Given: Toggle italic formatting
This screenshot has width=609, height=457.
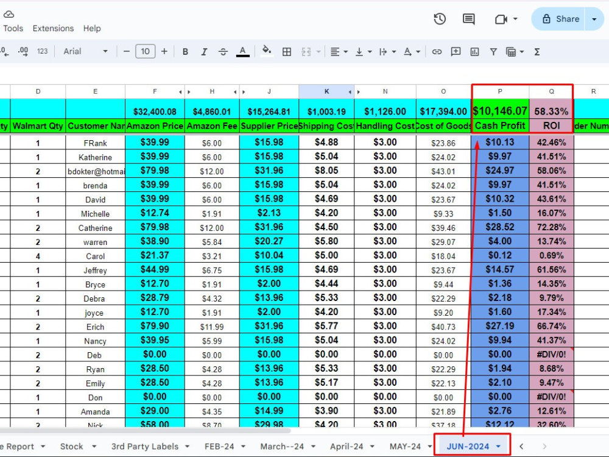Looking at the screenshot, I should (204, 52).
